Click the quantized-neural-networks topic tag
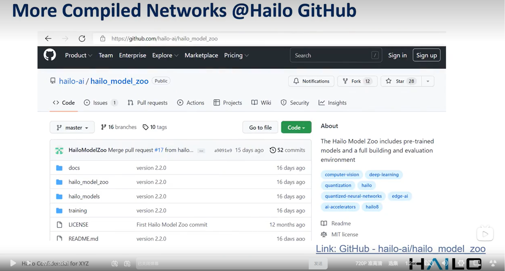505x271 pixels. (353, 196)
